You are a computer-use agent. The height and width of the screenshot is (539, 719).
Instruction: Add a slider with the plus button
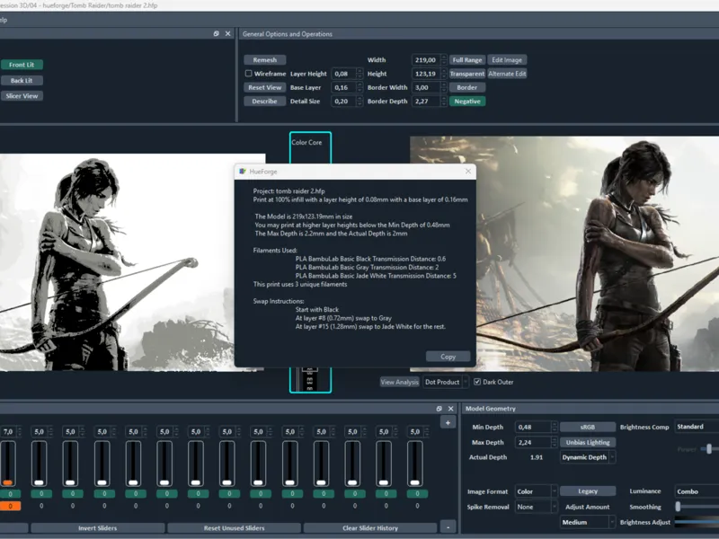[448, 422]
